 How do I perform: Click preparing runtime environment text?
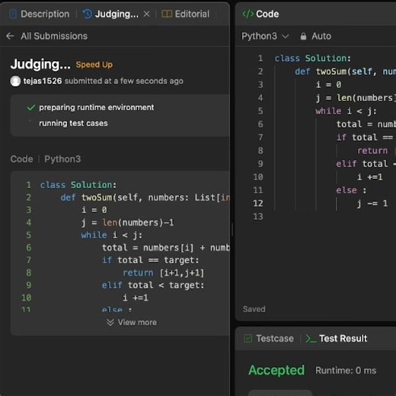(97, 107)
